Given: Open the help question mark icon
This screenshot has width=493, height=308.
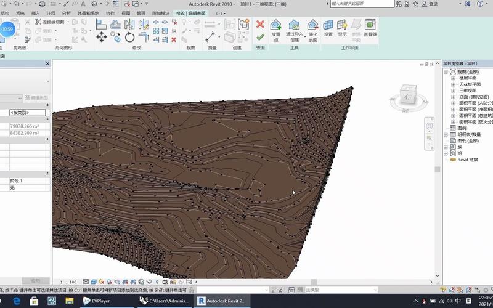Looking at the screenshot, I should (x=480, y=4).
